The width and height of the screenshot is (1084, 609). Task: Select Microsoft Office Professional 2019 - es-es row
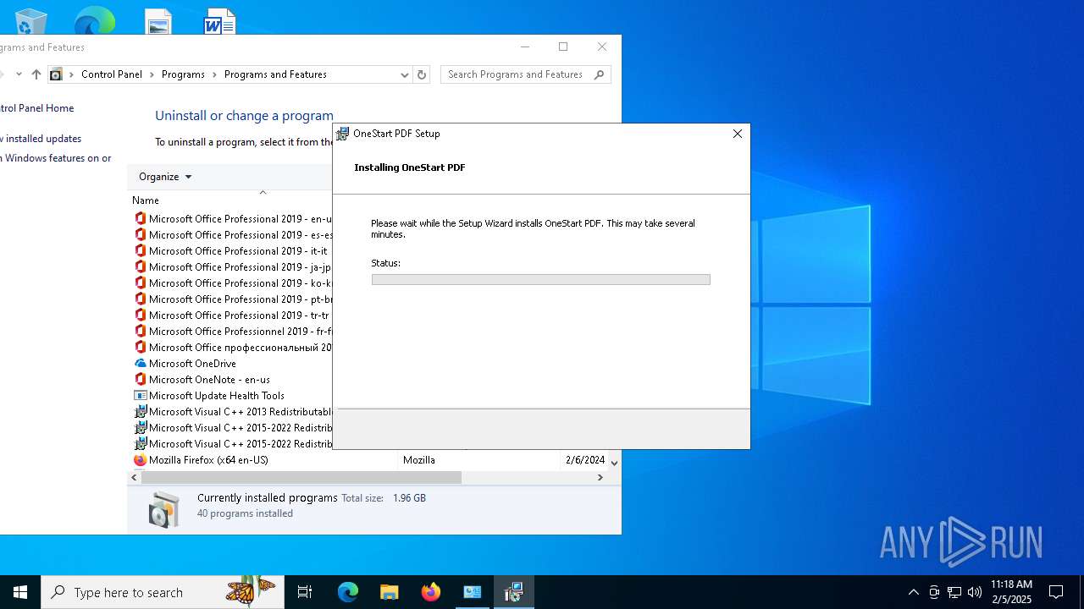(x=232, y=235)
